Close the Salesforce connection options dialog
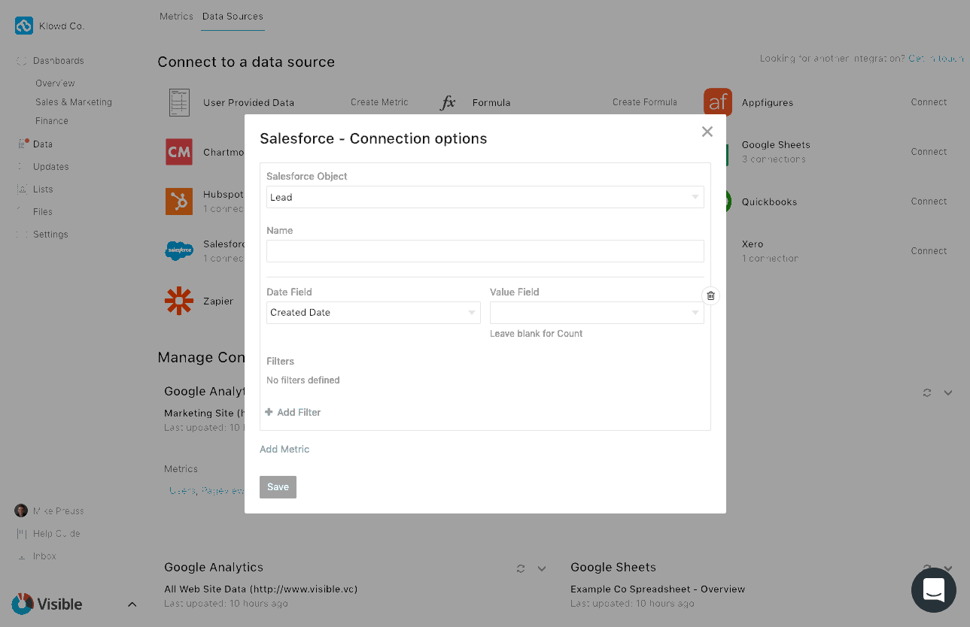 point(707,132)
